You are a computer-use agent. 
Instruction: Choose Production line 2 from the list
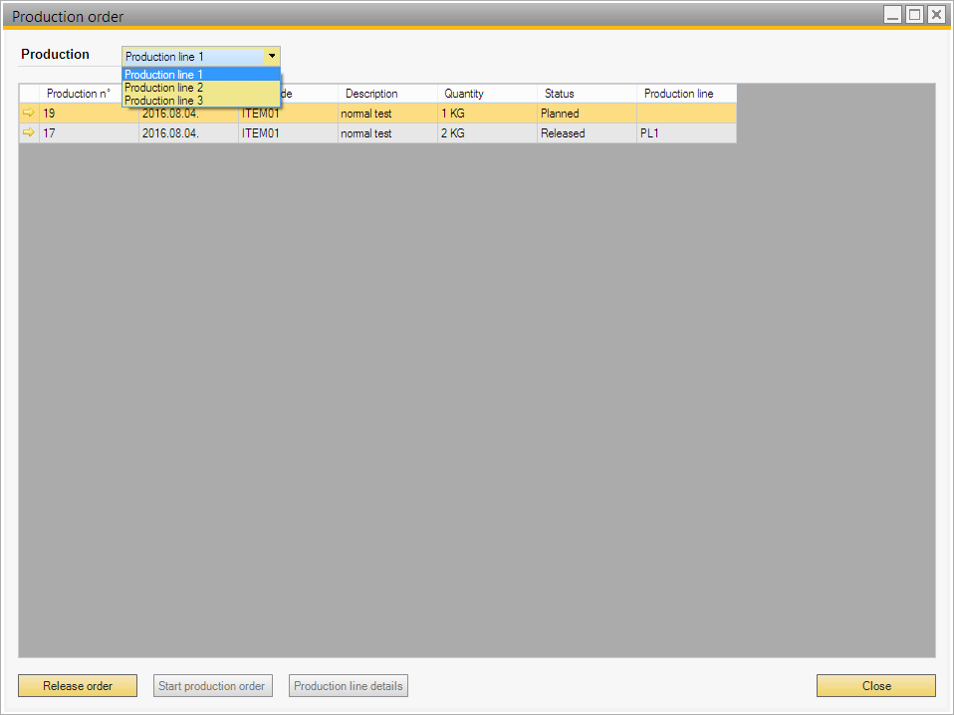pos(200,88)
